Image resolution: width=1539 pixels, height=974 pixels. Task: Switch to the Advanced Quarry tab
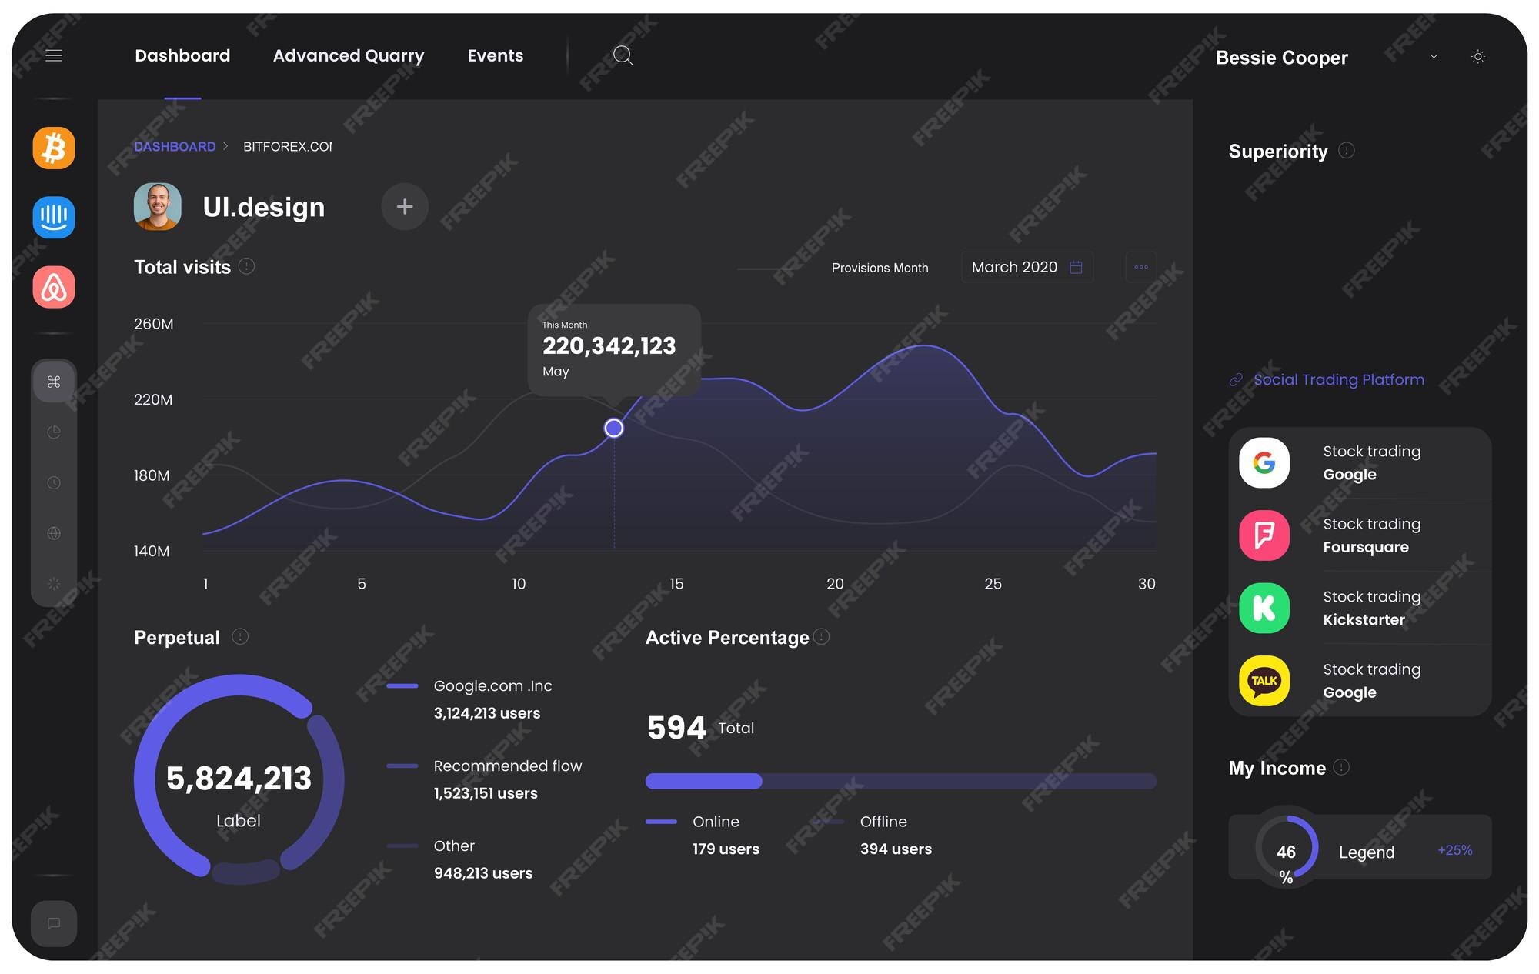click(x=348, y=55)
